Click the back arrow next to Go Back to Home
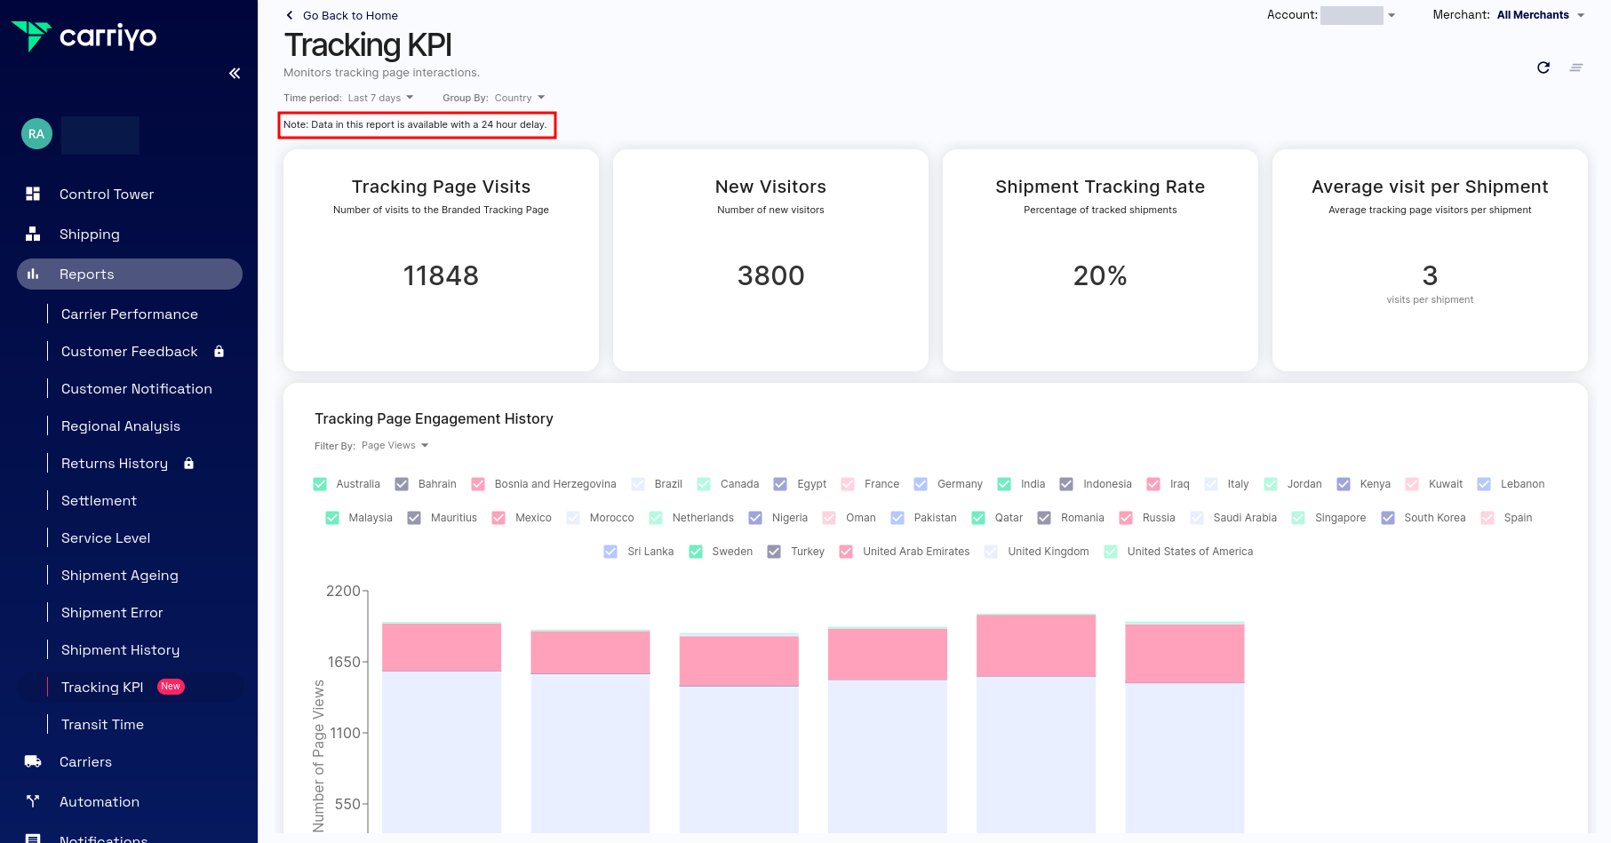Viewport: 1611px width, 843px height. click(290, 15)
